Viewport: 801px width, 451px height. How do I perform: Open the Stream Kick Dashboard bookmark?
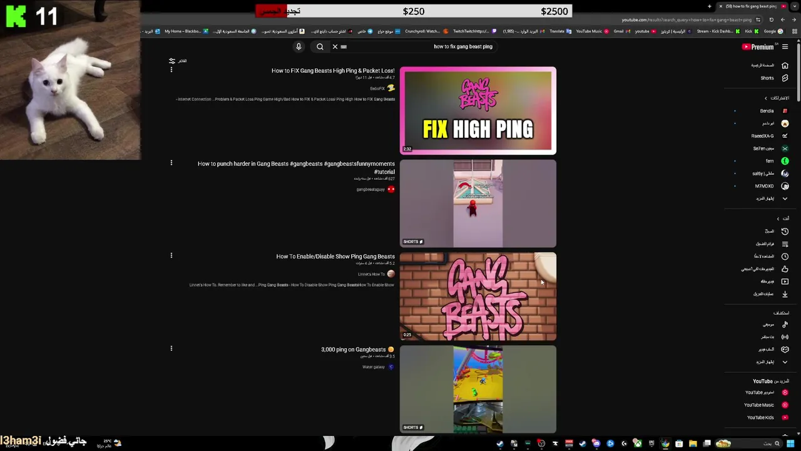tap(718, 31)
